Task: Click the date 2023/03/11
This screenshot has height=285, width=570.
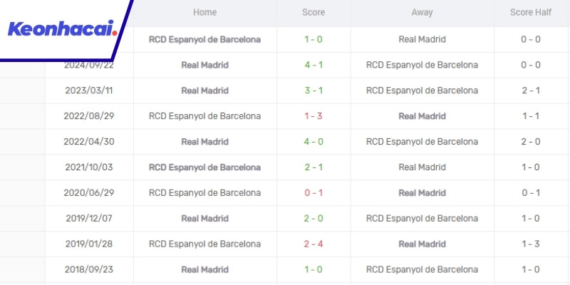Action: (x=89, y=90)
